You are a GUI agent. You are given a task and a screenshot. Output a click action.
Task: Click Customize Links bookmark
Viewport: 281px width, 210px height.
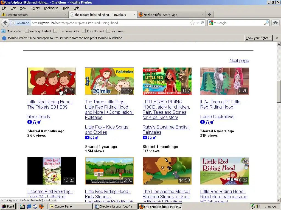pos(66,31)
